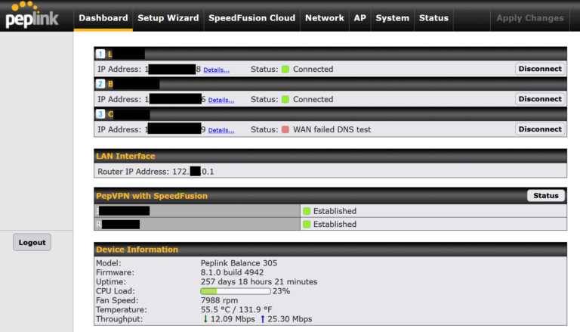Open PepVPN Status button
The width and height of the screenshot is (580, 332).
(545, 196)
